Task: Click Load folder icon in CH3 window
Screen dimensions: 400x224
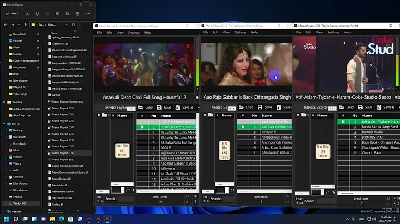Action: coord(342,107)
